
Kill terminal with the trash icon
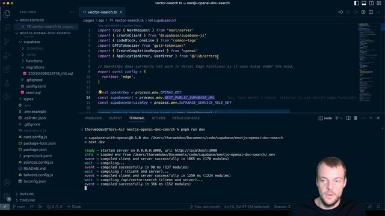pyautogui.click(x=356, y=118)
